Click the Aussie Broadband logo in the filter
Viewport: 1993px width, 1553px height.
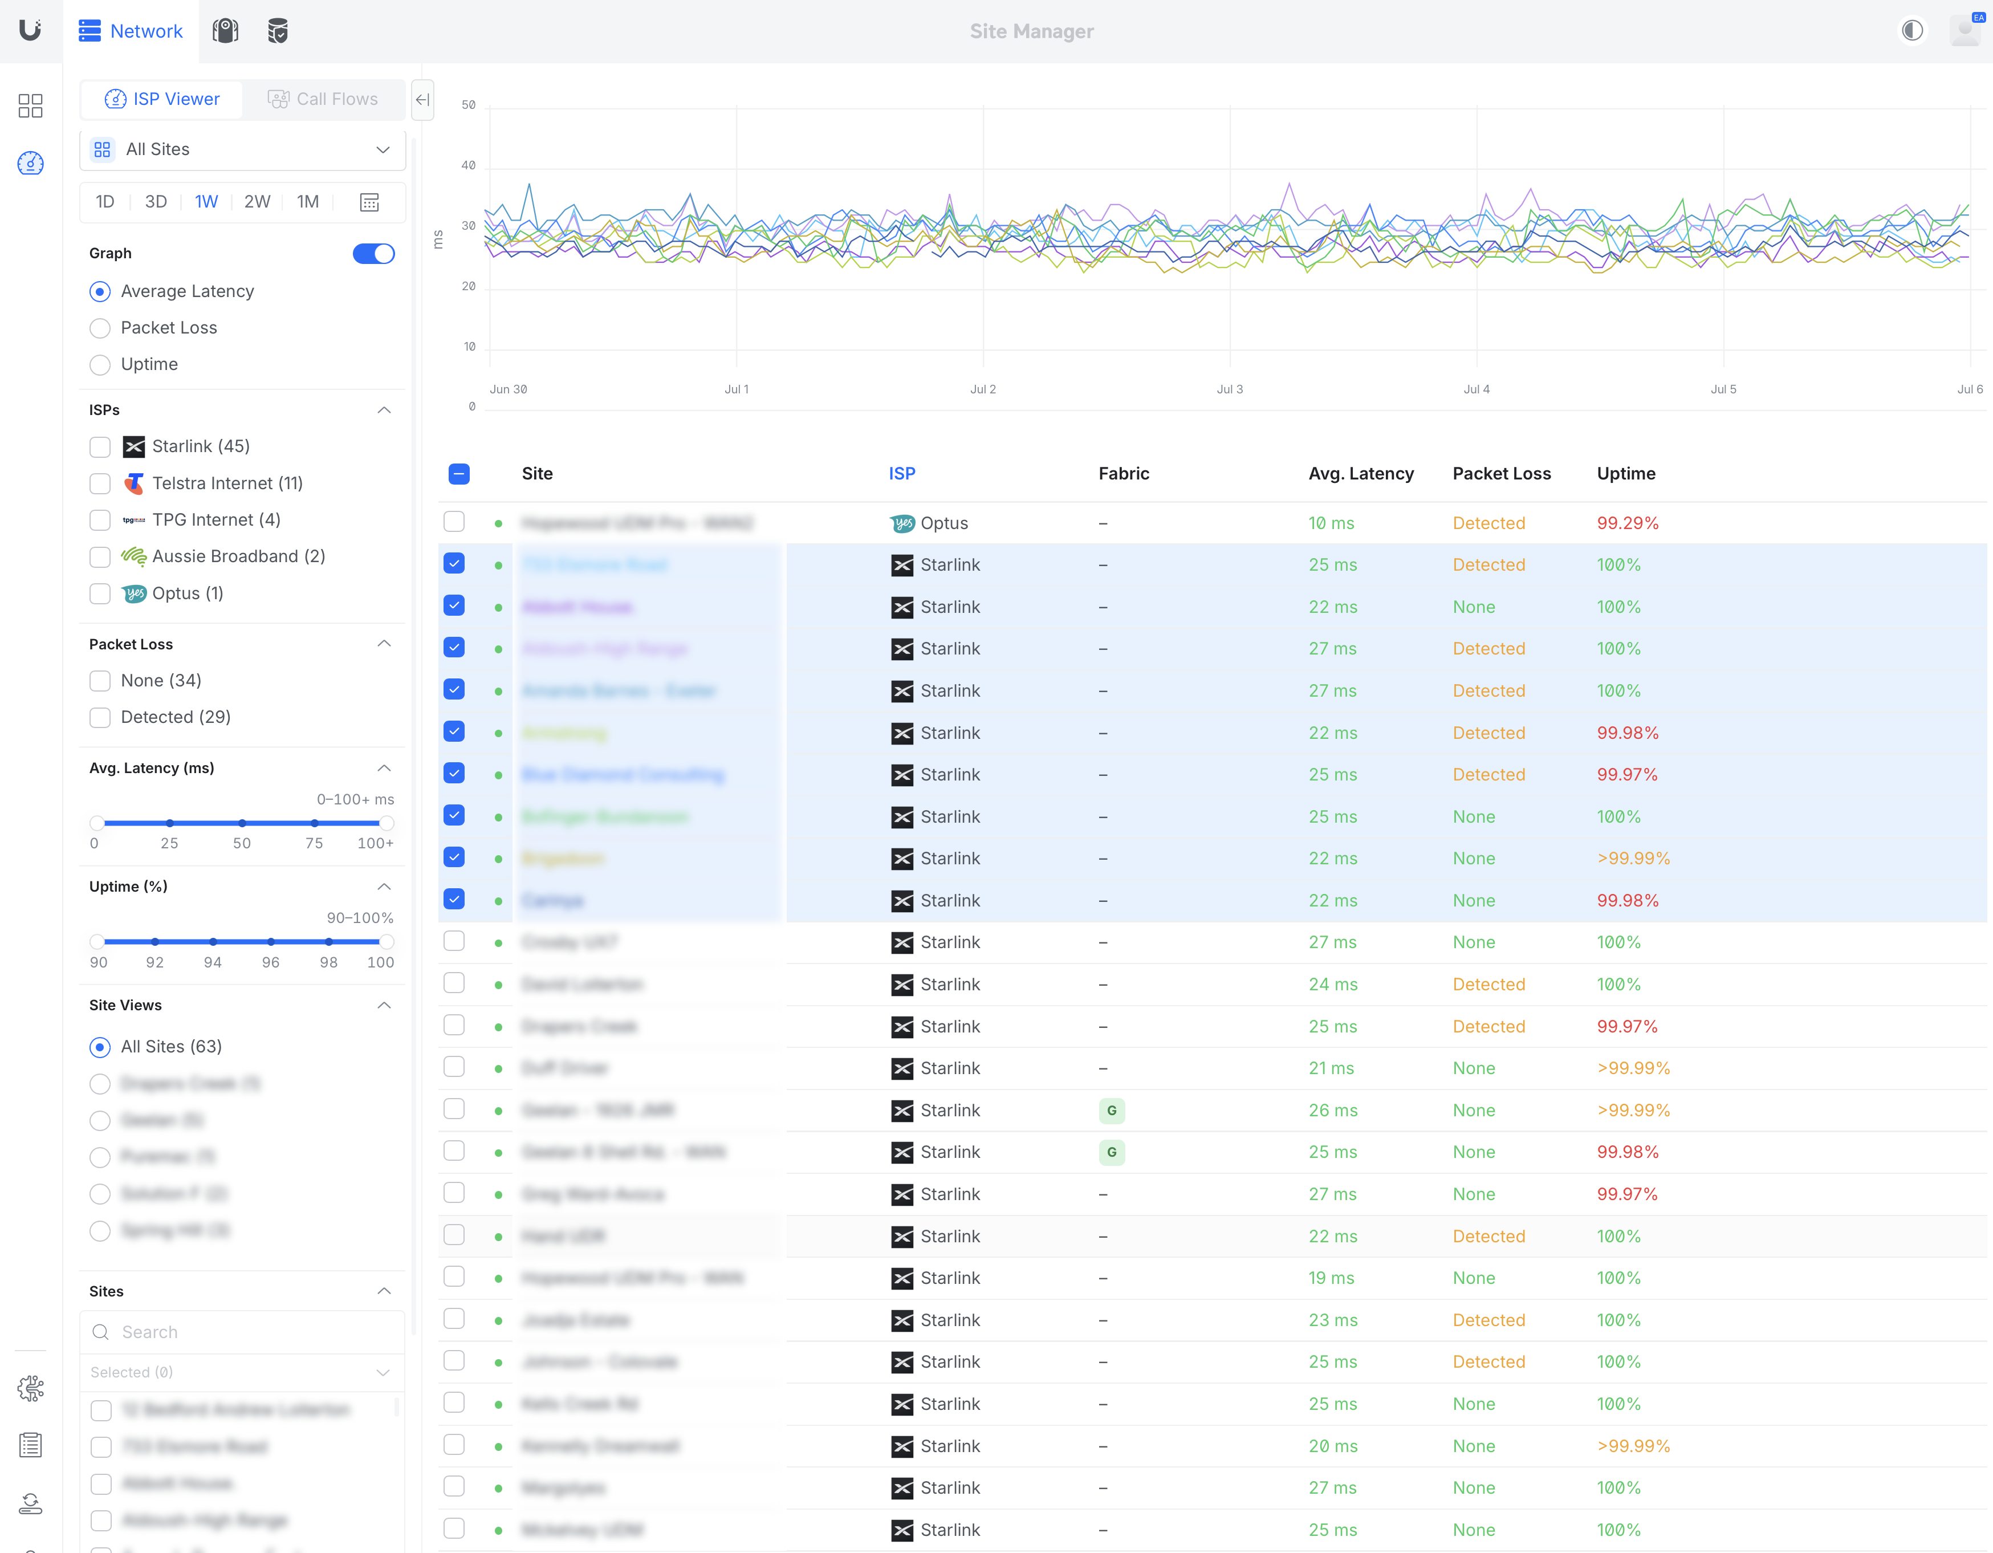click(134, 556)
